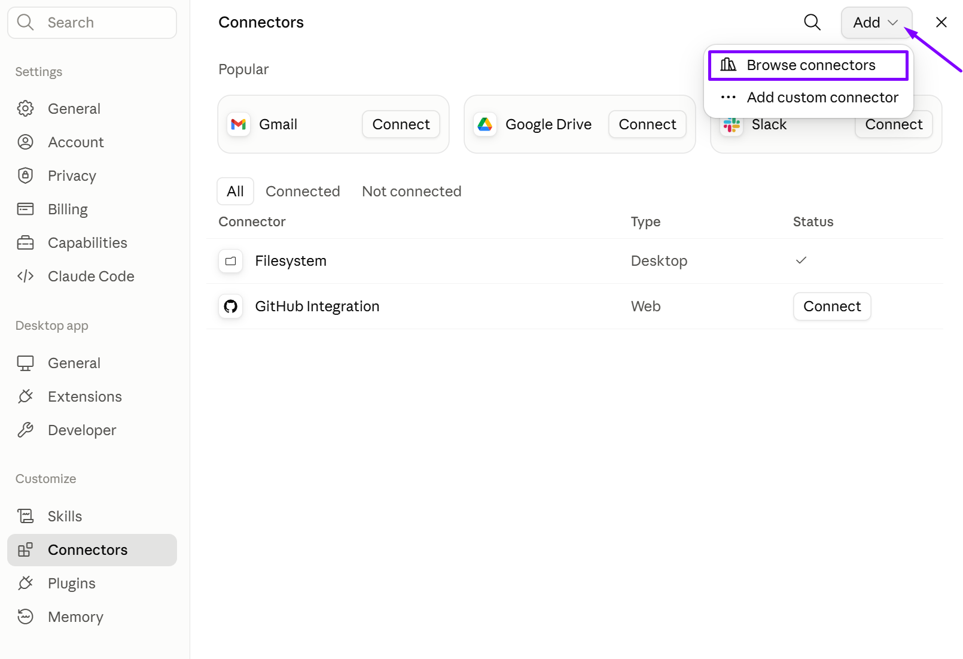Connect the GitHub Integration connector
Screen dimensions: 963x659
832,306
